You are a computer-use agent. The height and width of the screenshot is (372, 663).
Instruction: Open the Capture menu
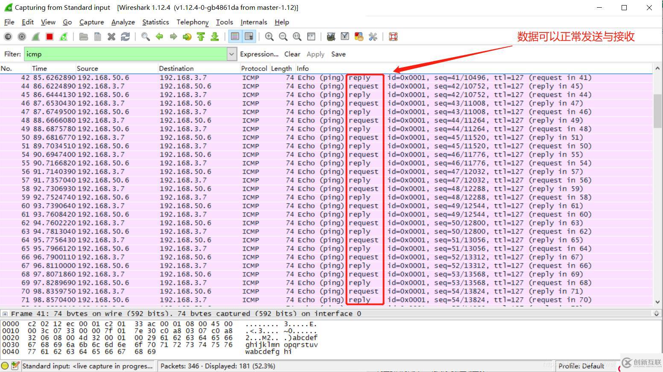(91, 22)
